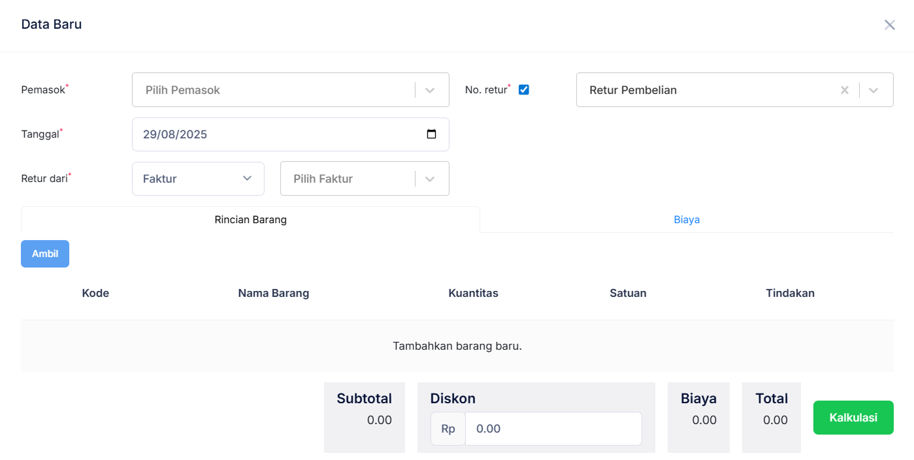Expand the Retur Pembelian dropdown arrow
This screenshot has width=914, height=460.
[873, 90]
